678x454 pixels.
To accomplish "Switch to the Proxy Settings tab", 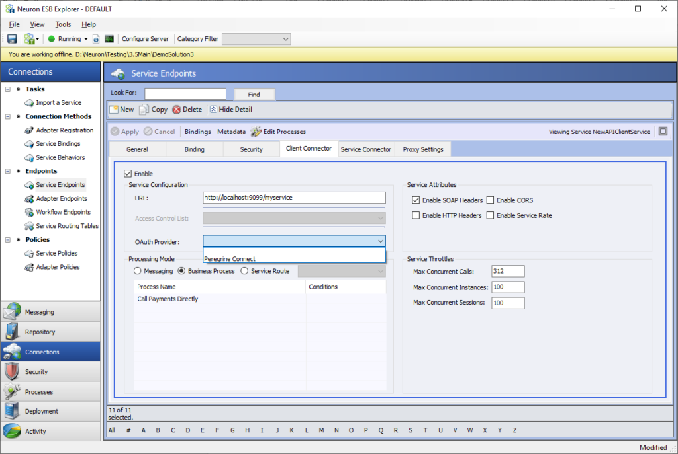I will point(422,149).
